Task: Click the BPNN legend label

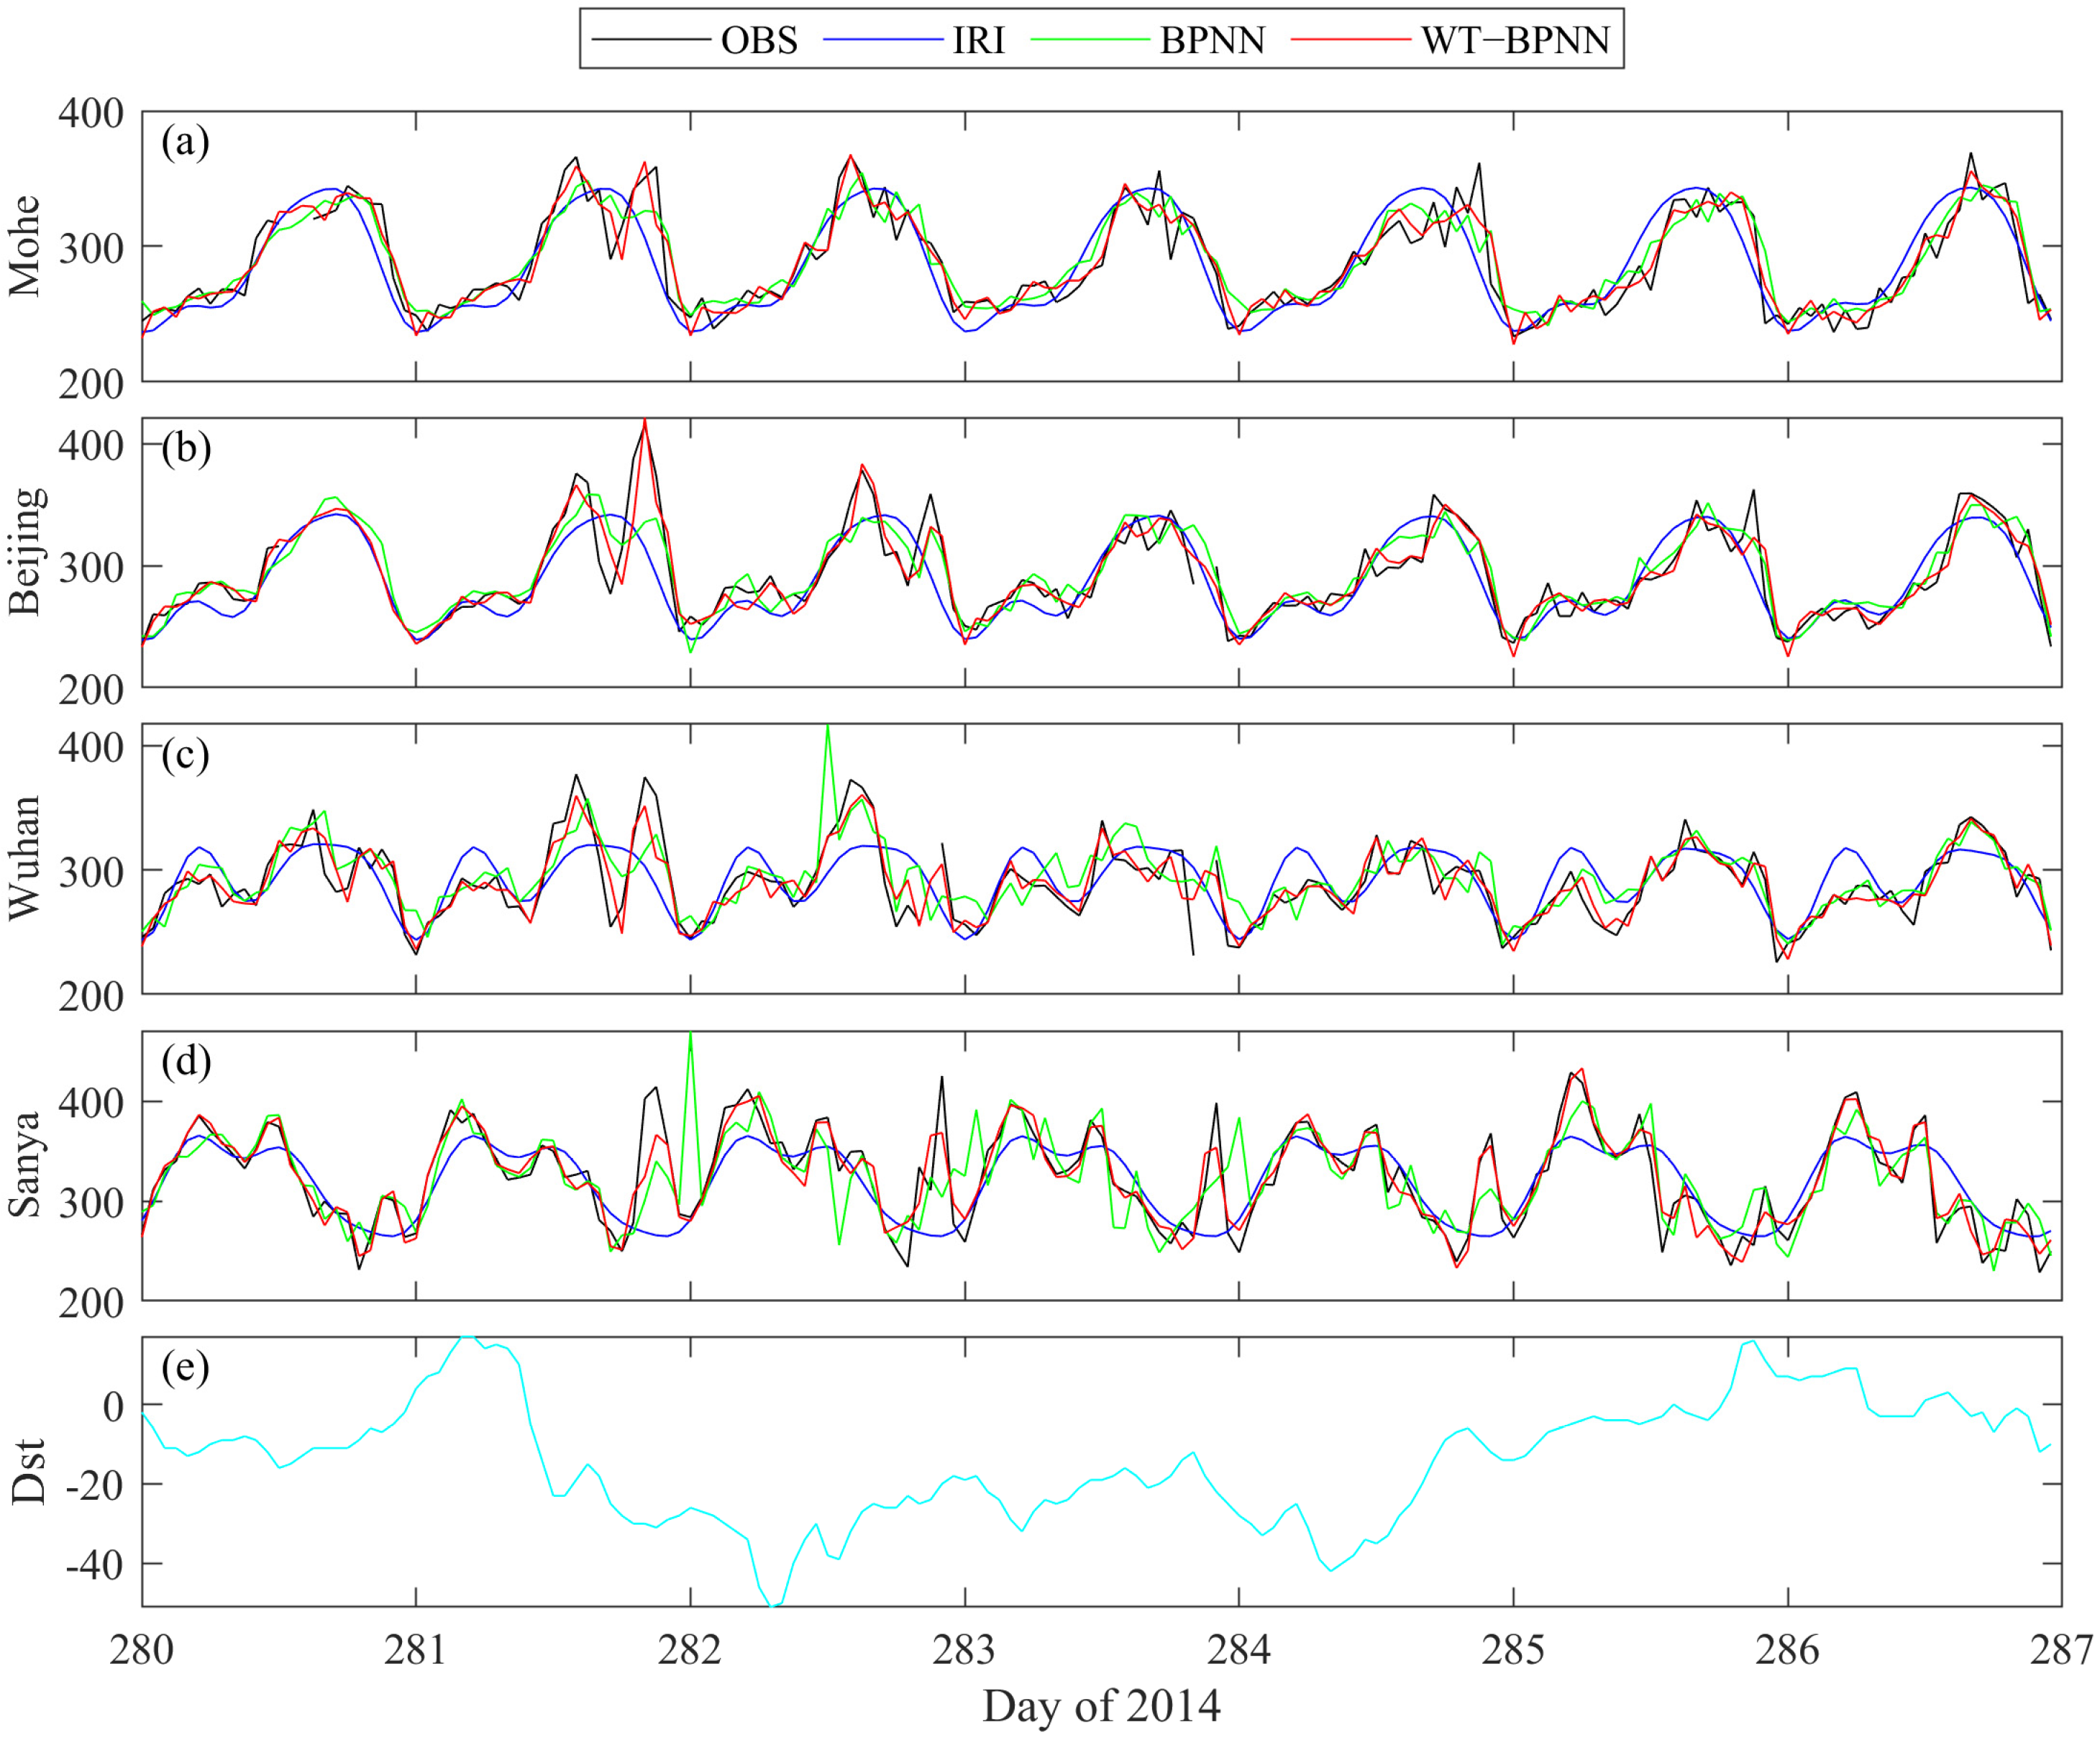Action: [1212, 40]
